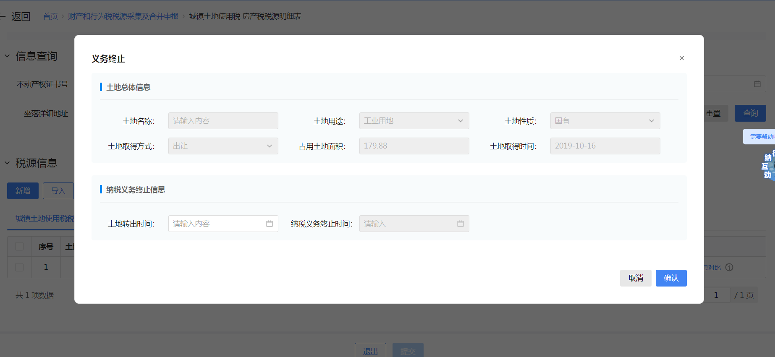Click calendar icon in 纳税义务终止时间 field
Viewport: 775px width, 357px height.
click(460, 224)
